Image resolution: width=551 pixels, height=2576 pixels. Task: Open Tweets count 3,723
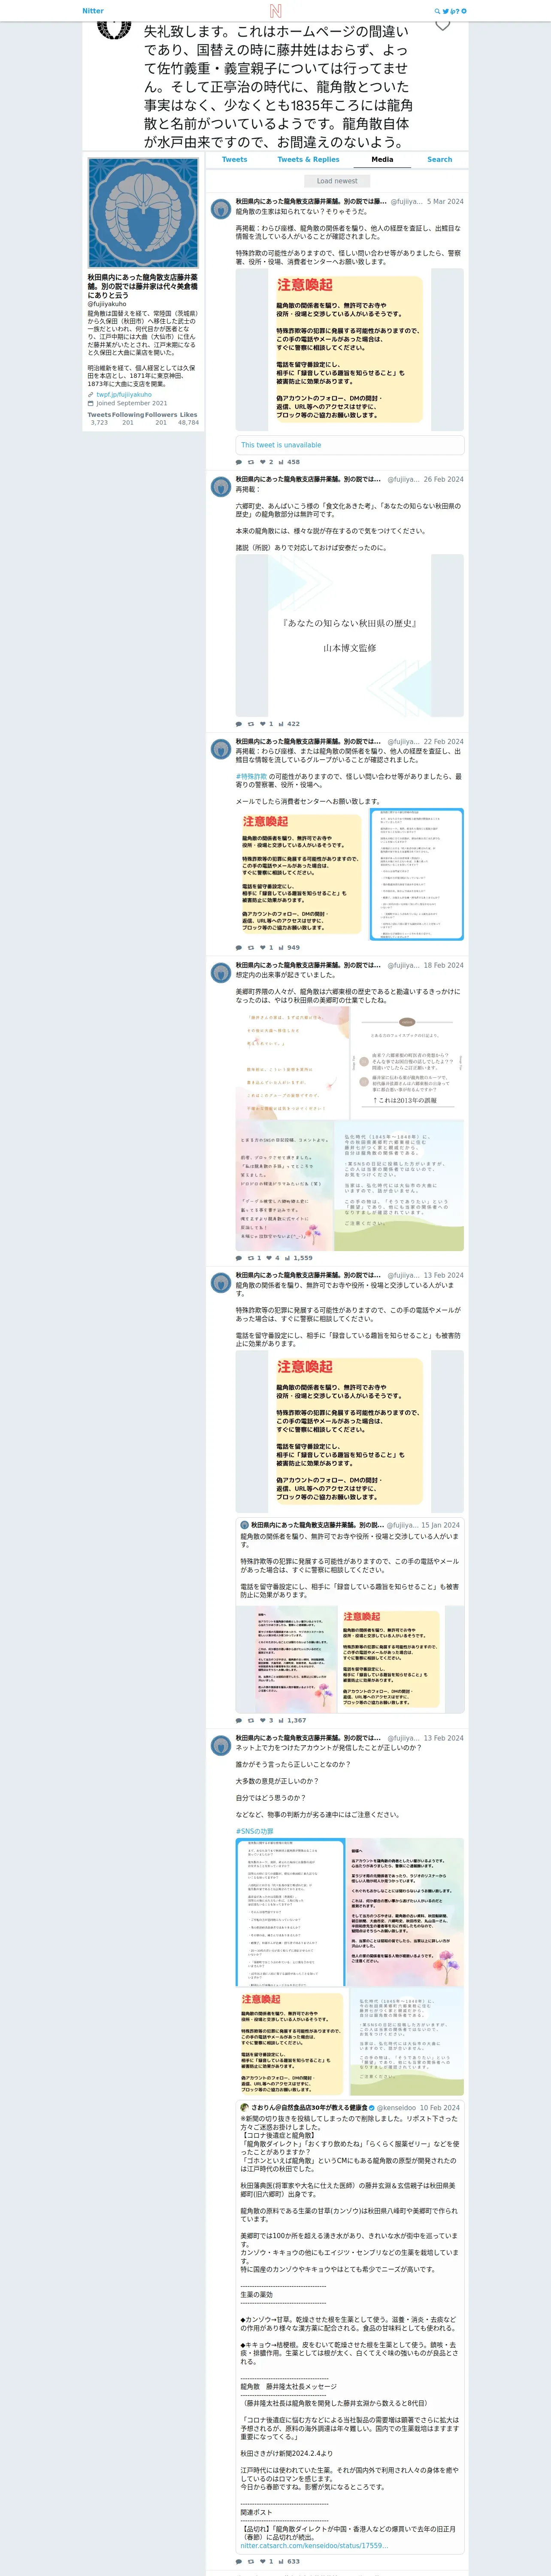(x=99, y=423)
